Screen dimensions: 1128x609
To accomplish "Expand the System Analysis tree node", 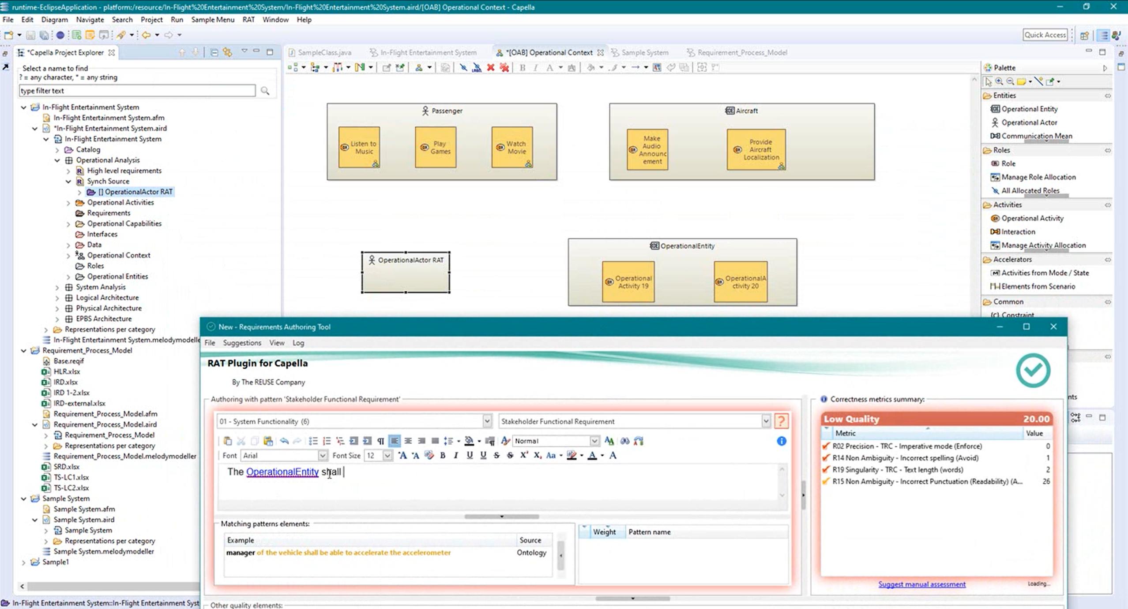I will (57, 287).
